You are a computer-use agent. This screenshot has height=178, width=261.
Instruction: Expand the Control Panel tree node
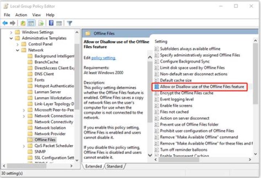(x=17, y=44)
